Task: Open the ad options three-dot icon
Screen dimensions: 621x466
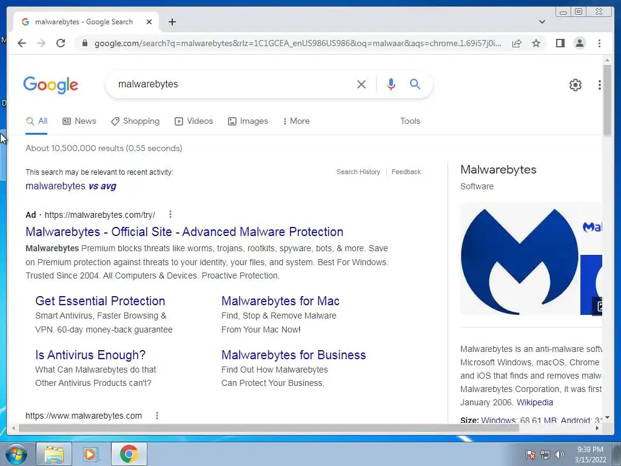Action: pos(170,214)
